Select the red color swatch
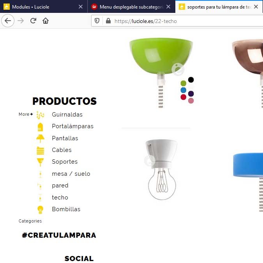 point(184,97)
